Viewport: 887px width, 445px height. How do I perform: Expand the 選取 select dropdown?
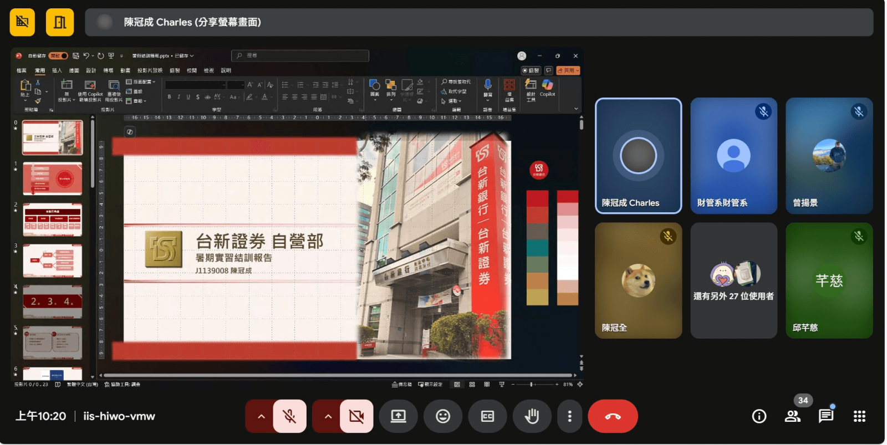point(451,101)
